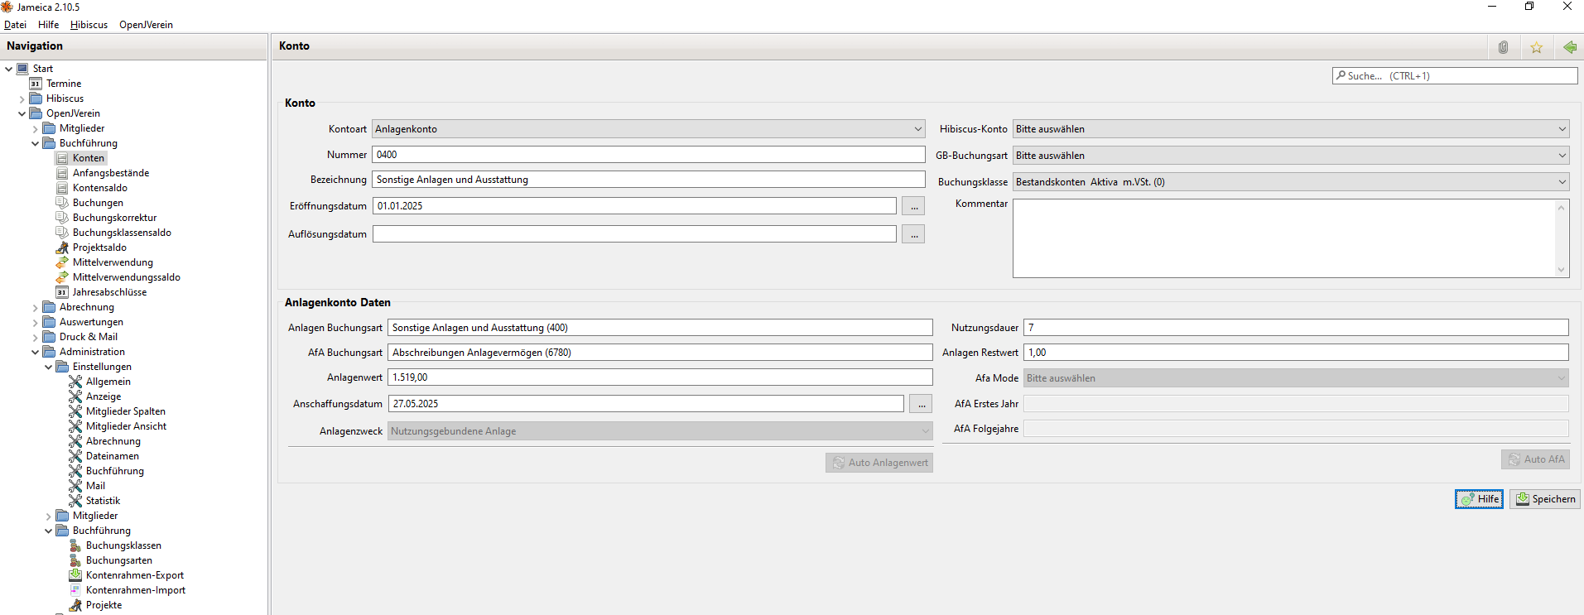The width and height of the screenshot is (1584, 615).
Task: Collapse the OpenJVerein tree node
Action: coord(22,113)
